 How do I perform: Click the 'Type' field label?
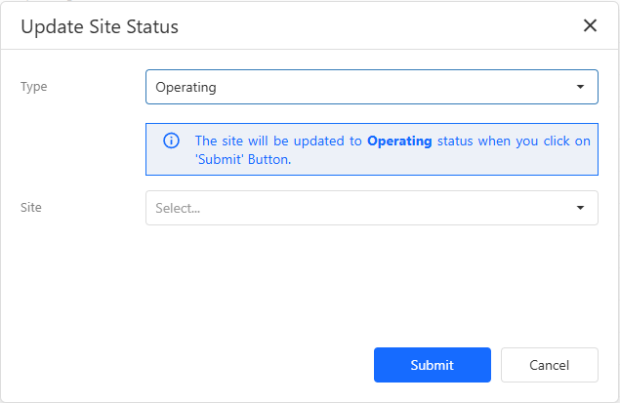click(33, 87)
